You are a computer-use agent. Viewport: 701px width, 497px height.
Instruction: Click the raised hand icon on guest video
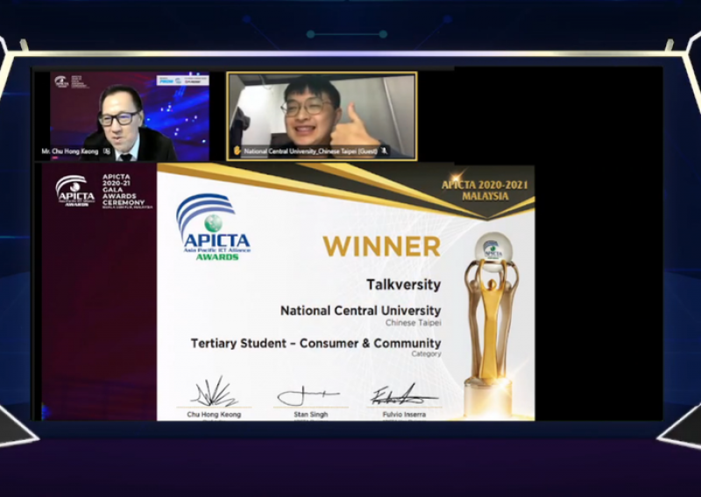(237, 151)
